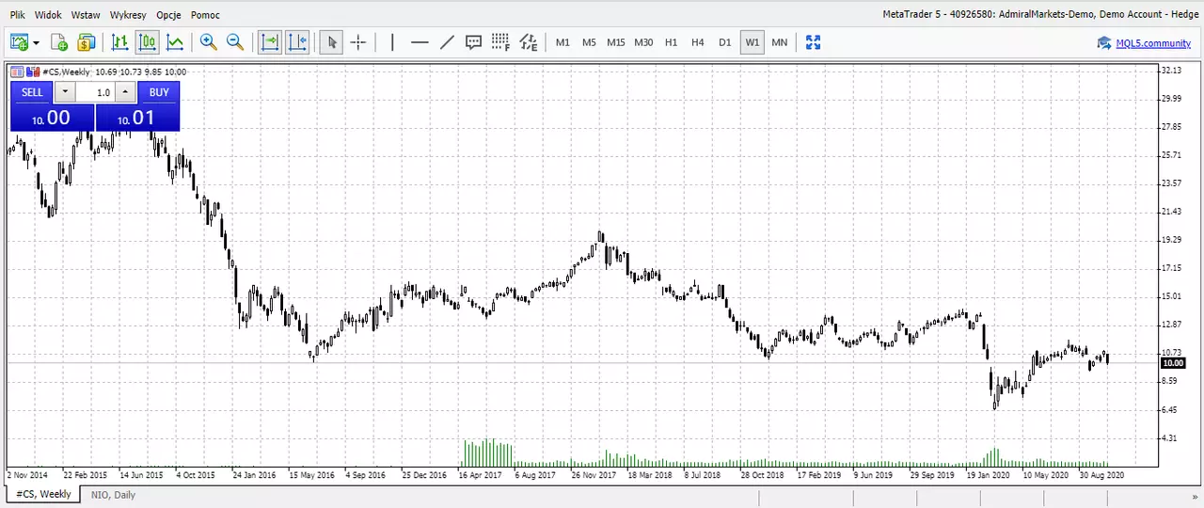Open the Pomoc menu
1204x508 pixels.
point(205,15)
